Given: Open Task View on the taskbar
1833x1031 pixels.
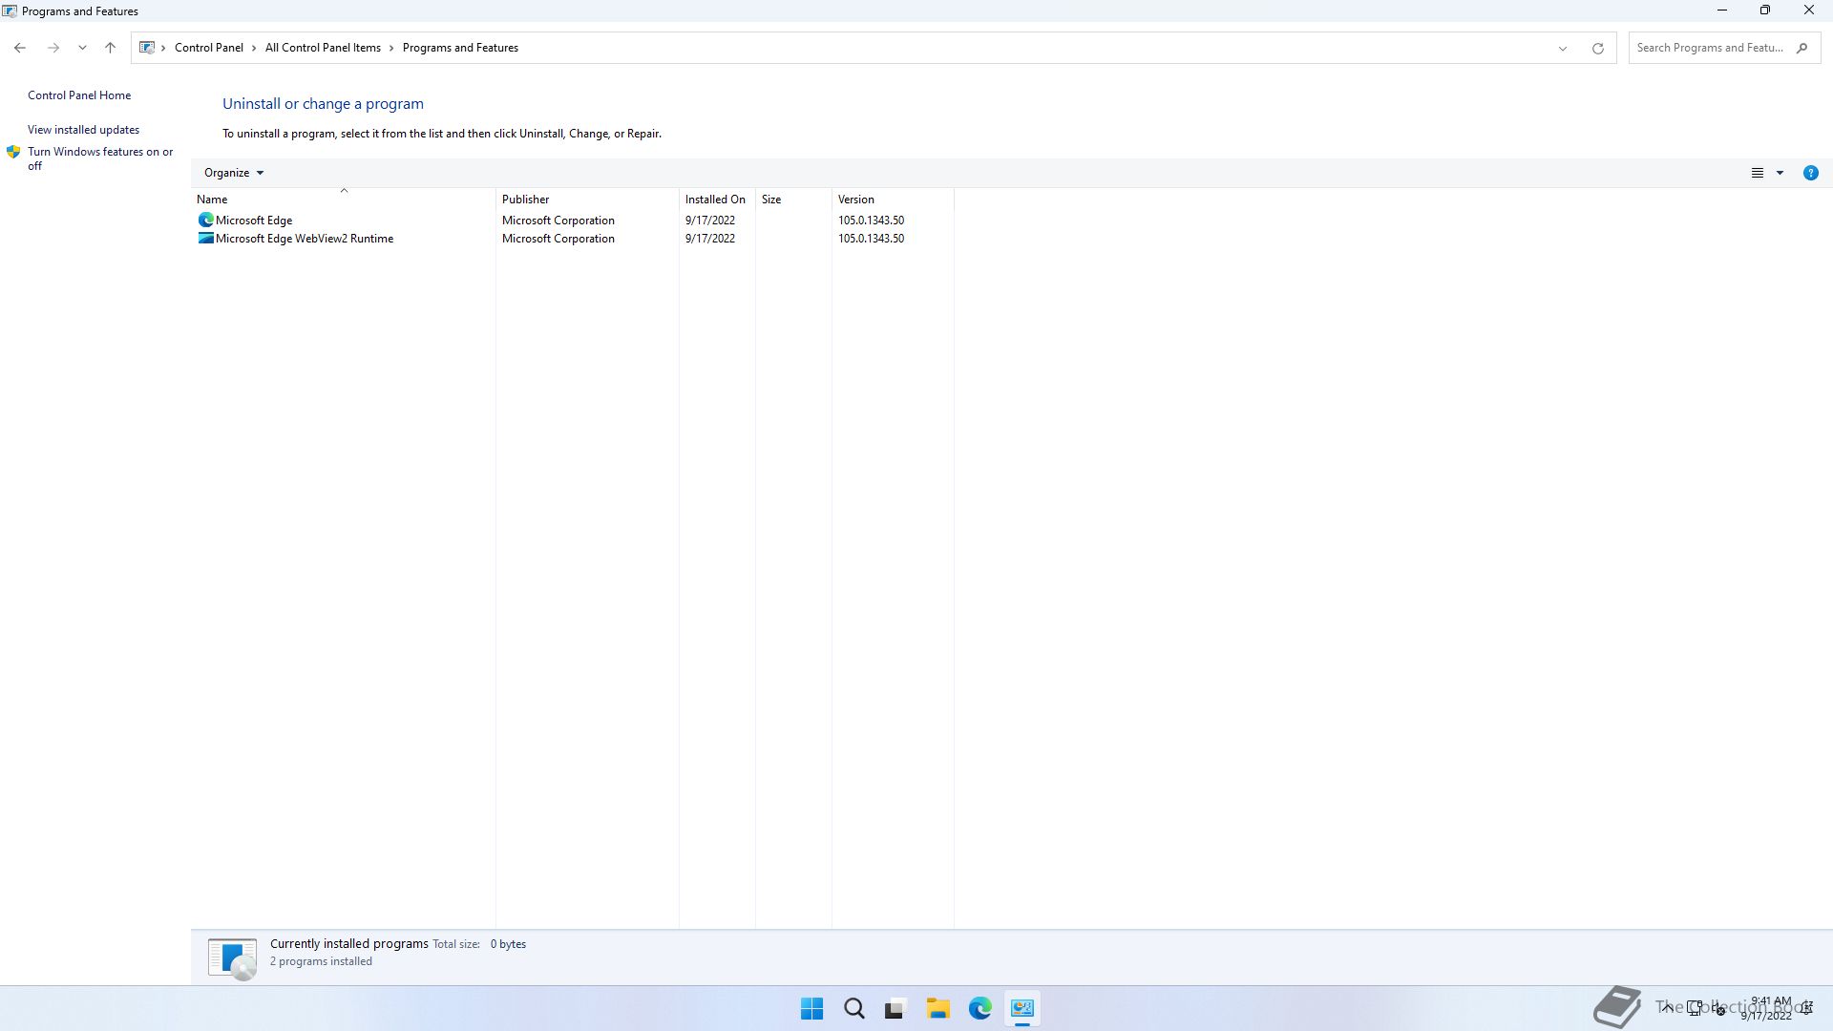Looking at the screenshot, I should pyautogui.click(x=895, y=1008).
